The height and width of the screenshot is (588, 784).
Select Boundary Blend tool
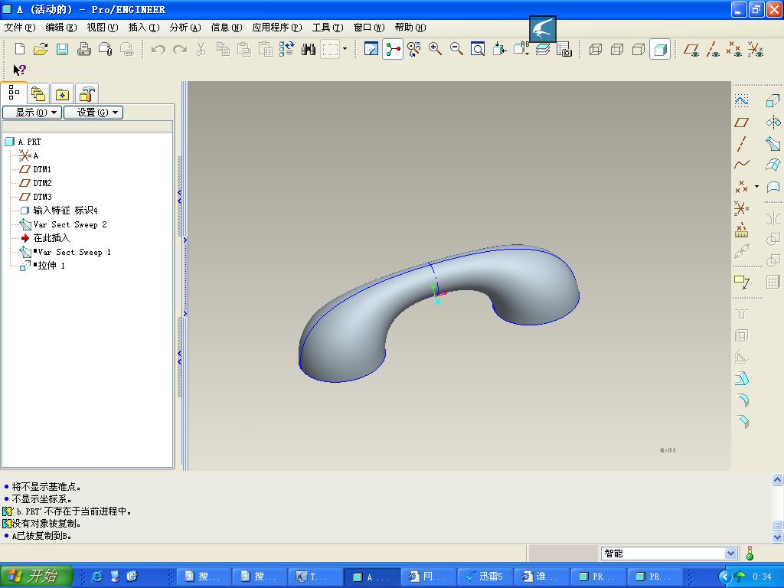point(773,165)
